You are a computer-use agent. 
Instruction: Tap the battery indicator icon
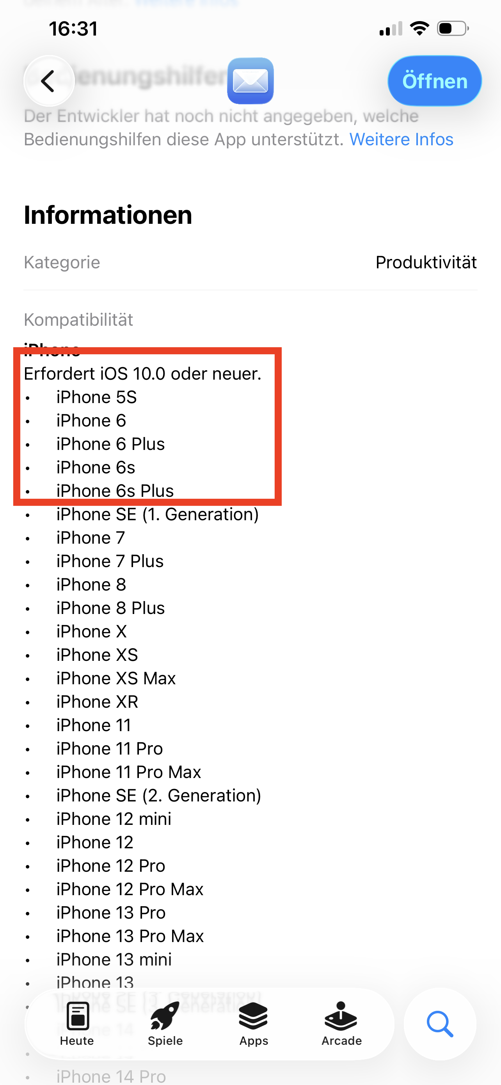point(453,29)
